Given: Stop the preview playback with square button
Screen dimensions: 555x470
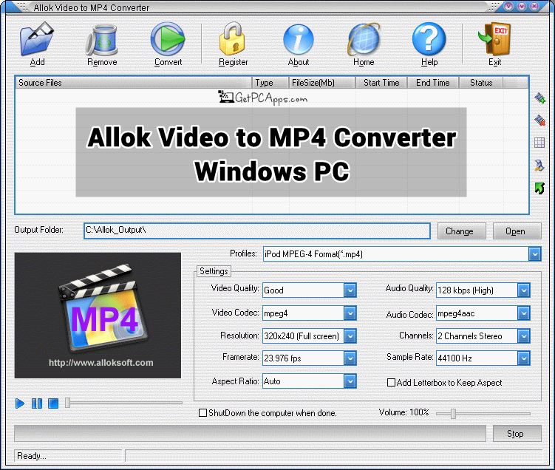Looking at the screenshot, I should point(53,403).
